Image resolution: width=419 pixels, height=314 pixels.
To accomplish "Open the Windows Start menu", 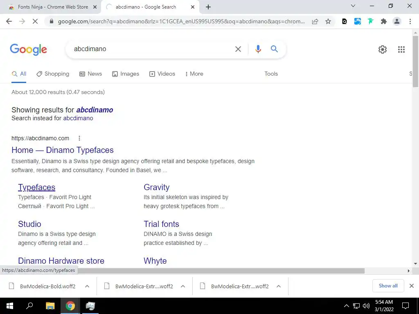I will click(10, 306).
